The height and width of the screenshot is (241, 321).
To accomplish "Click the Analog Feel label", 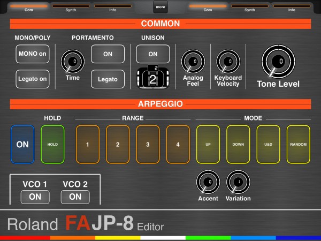I will pyautogui.click(x=193, y=81).
